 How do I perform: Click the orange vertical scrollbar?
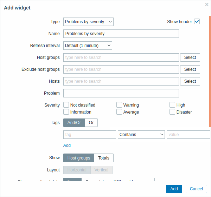coord(210,72)
